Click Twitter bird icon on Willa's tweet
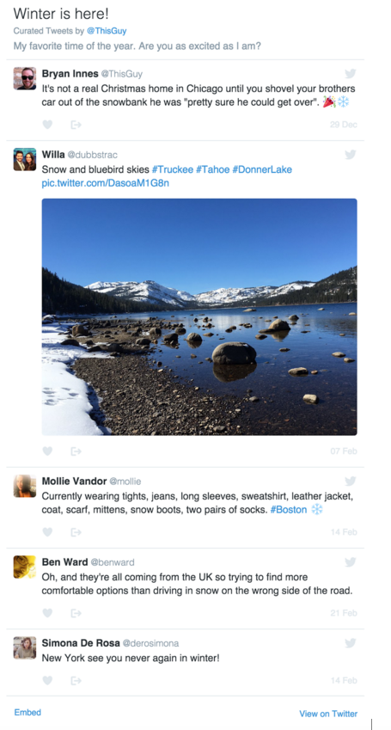Image resolution: width=391 pixels, height=730 pixels. [x=351, y=155]
